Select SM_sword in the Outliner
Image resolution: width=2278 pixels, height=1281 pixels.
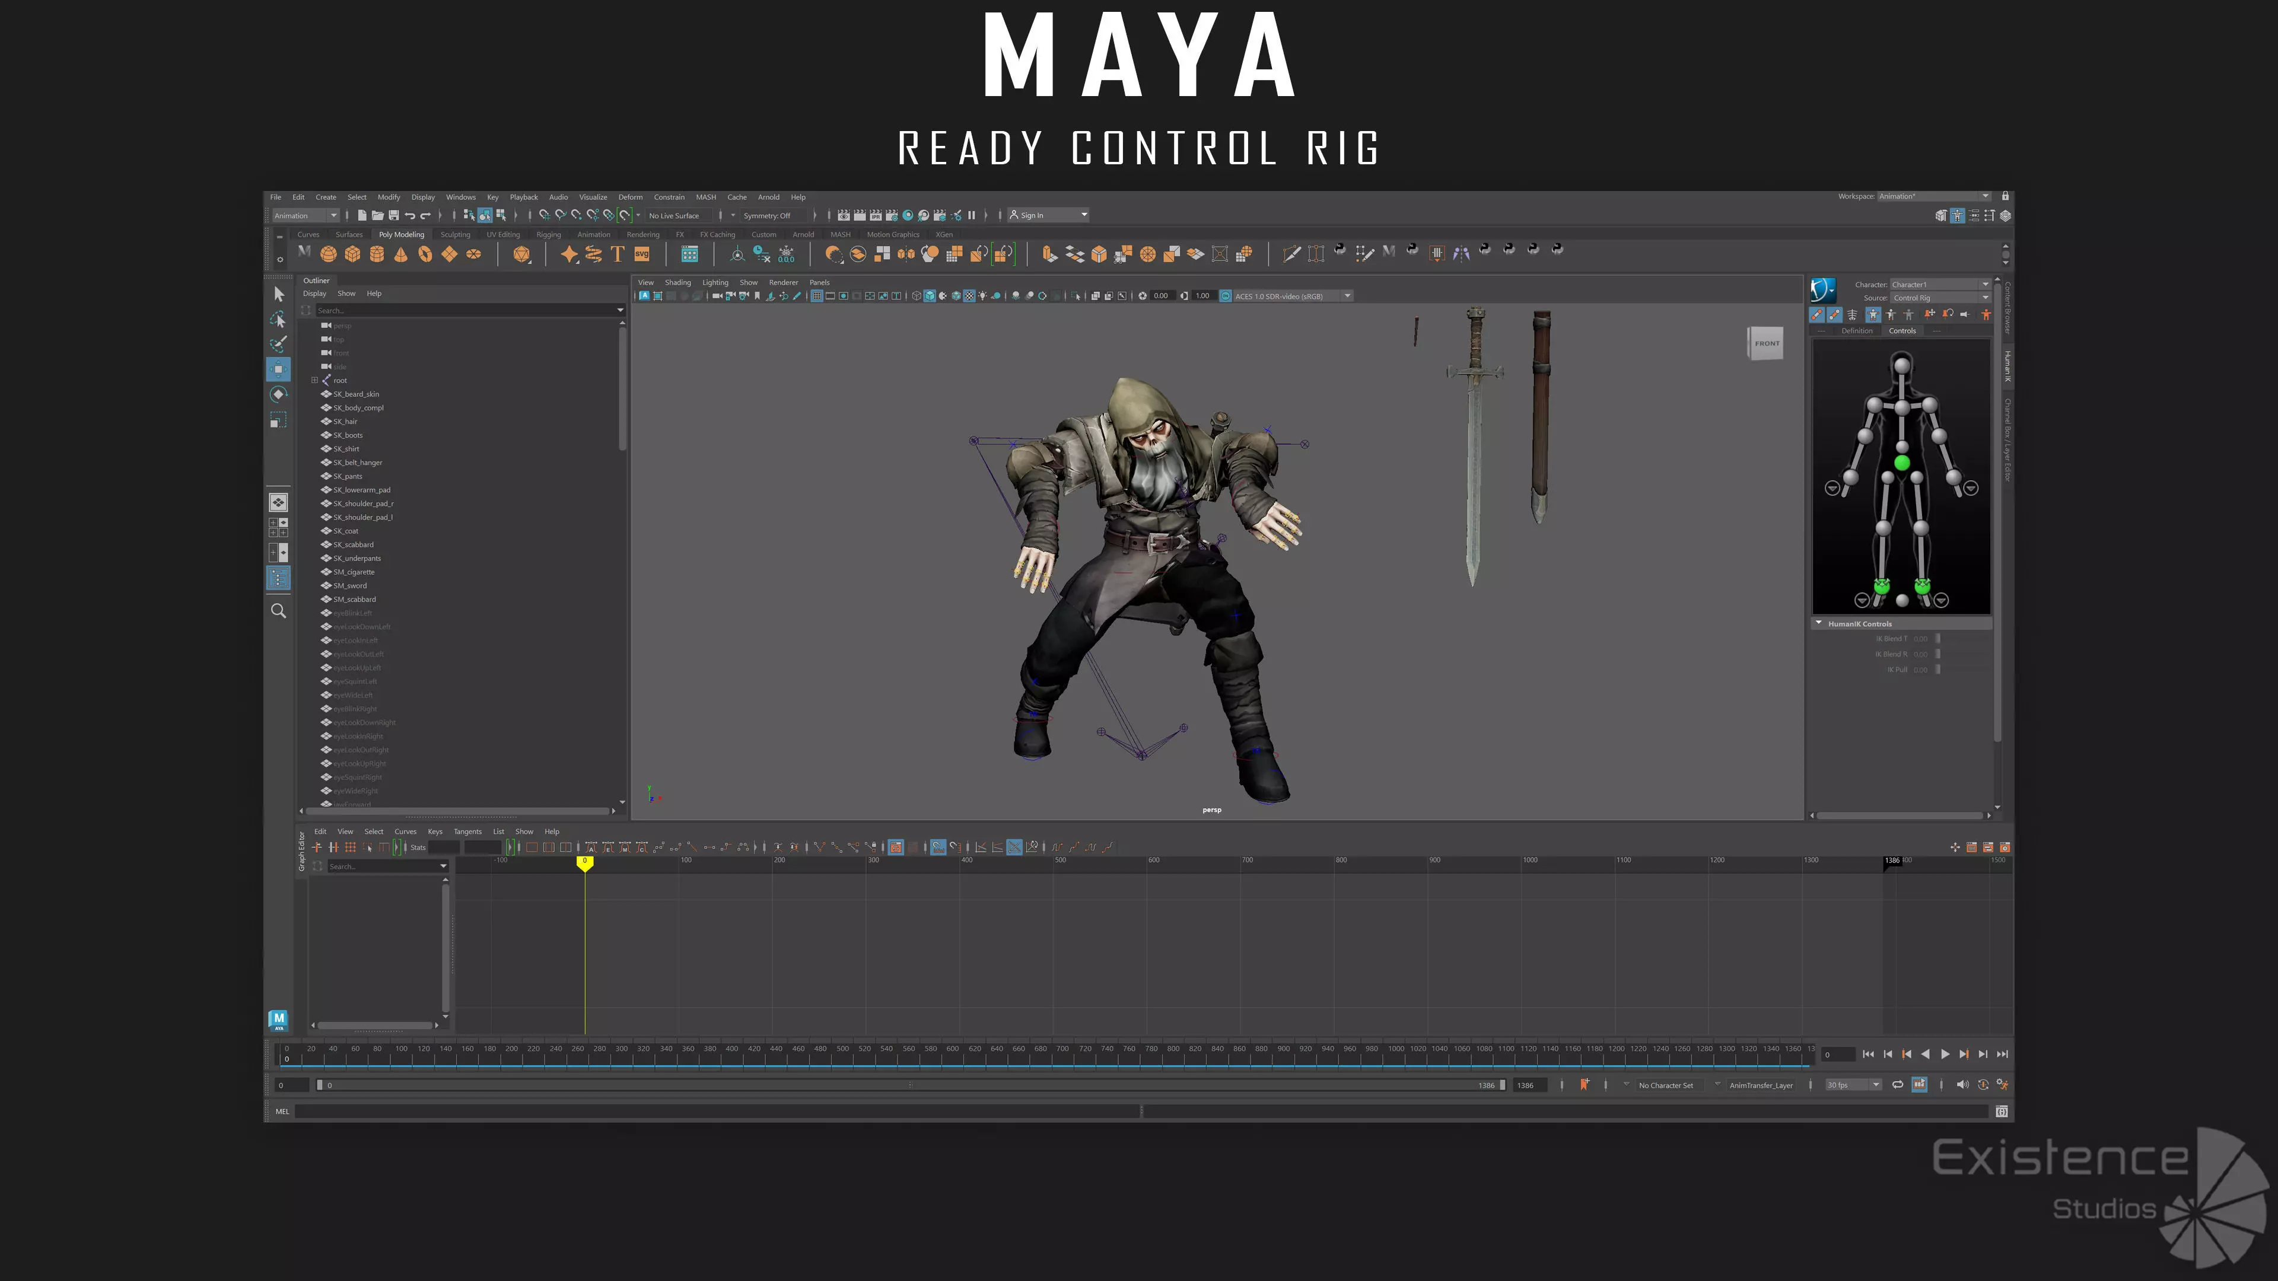(x=350, y=585)
